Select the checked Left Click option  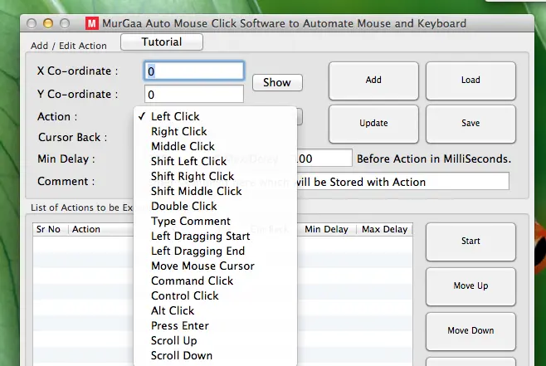[x=176, y=116]
